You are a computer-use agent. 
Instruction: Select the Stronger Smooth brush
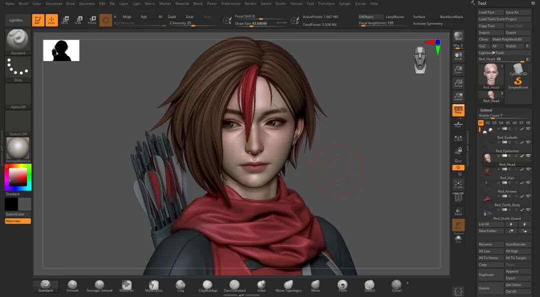(x=99, y=286)
